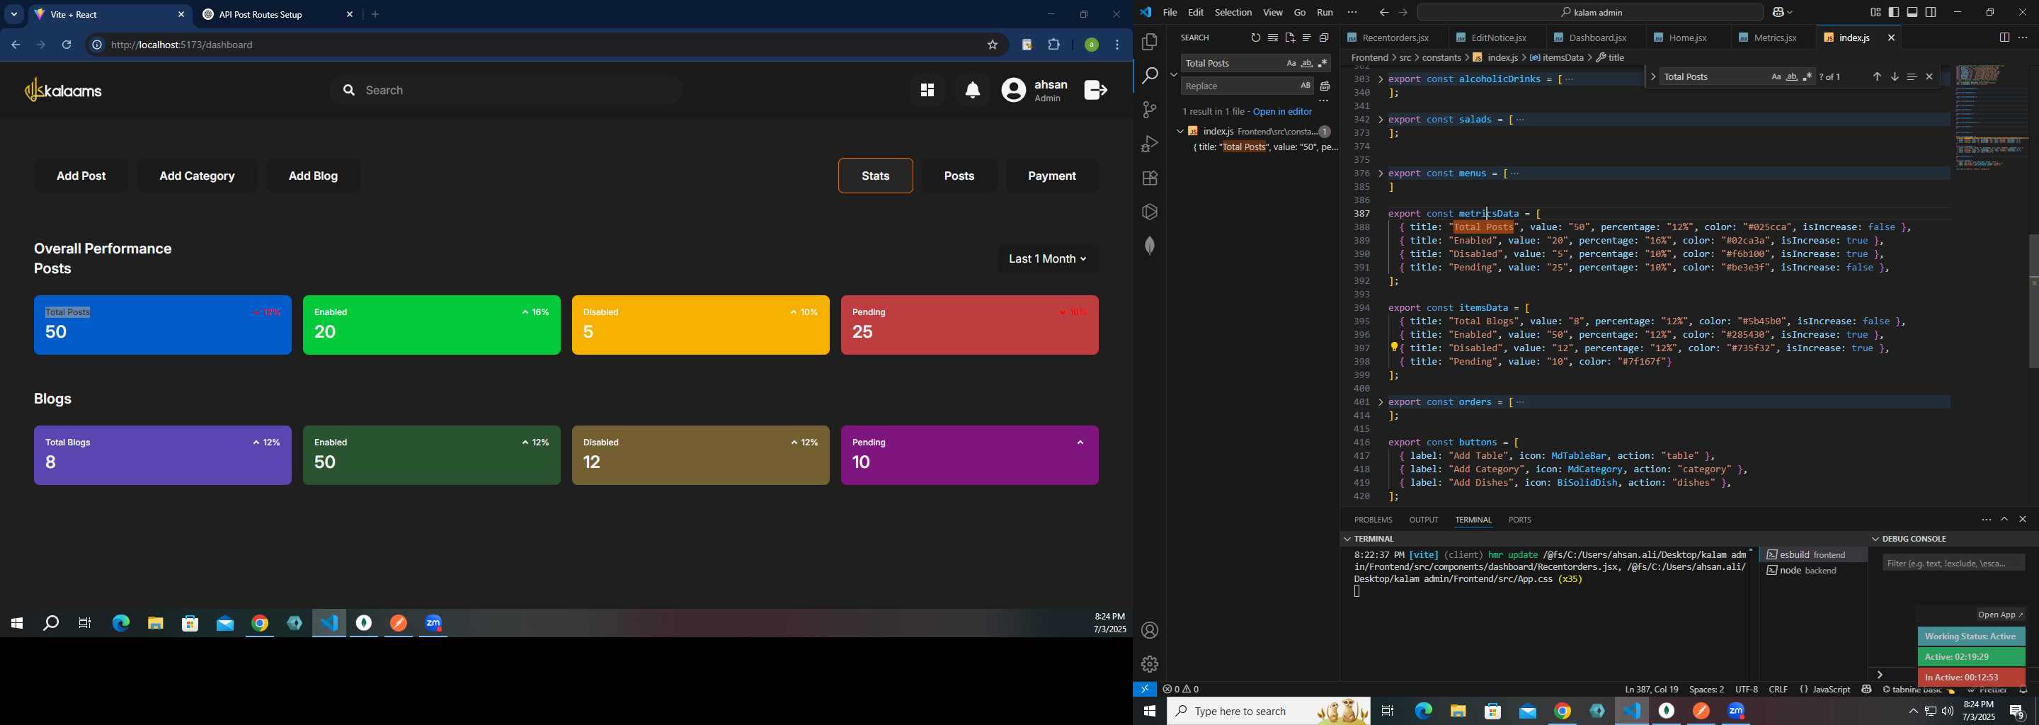2039x725 pixels.
Task: Open browser Extensions puzzle icon
Action: pyautogui.click(x=1053, y=45)
